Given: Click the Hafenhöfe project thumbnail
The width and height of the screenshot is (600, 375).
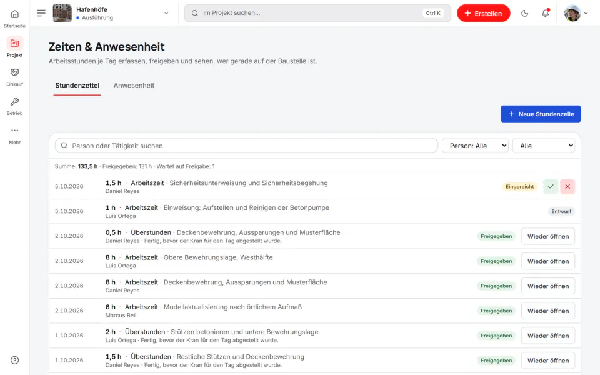Looking at the screenshot, I should pos(62,13).
